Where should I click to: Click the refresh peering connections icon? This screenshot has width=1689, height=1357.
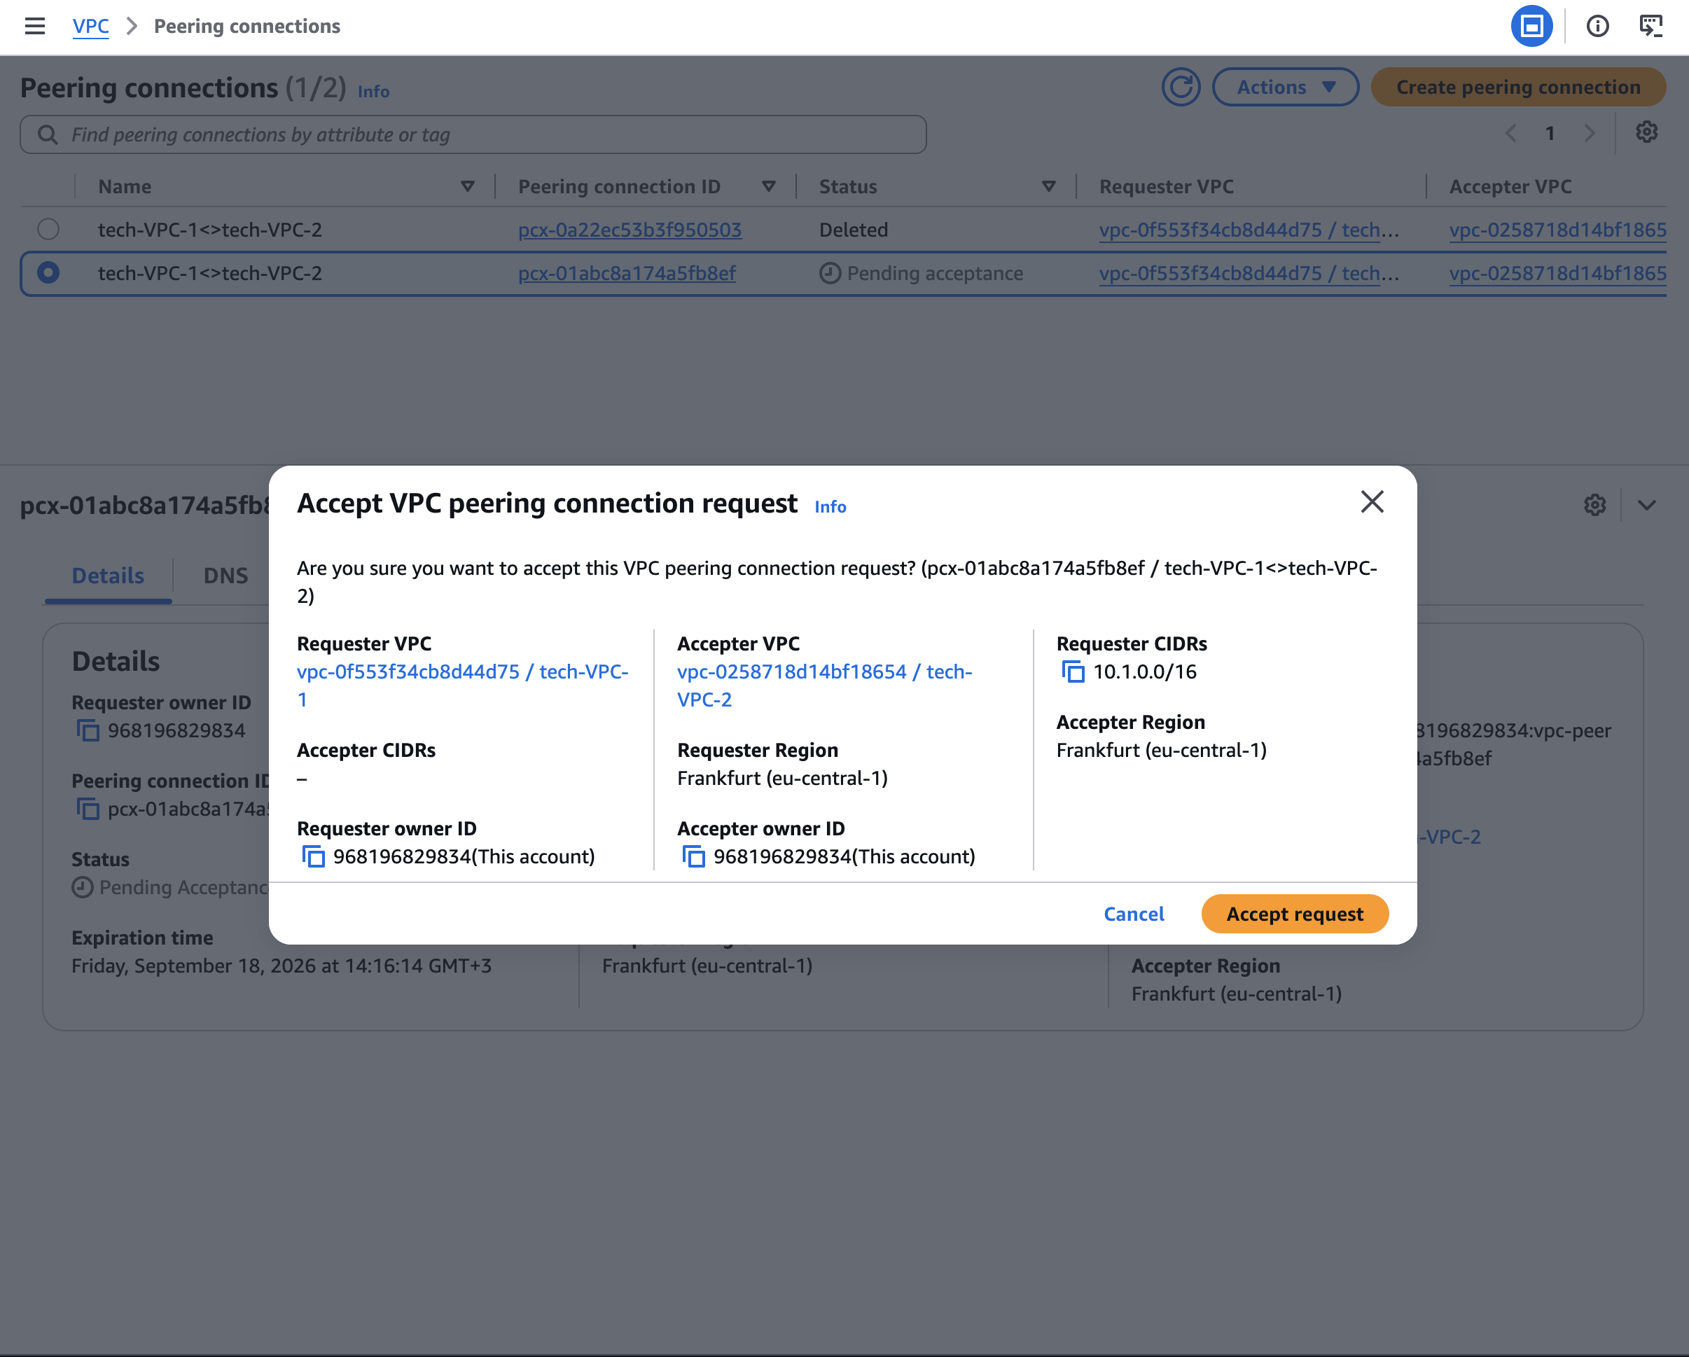pyautogui.click(x=1181, y=87)
